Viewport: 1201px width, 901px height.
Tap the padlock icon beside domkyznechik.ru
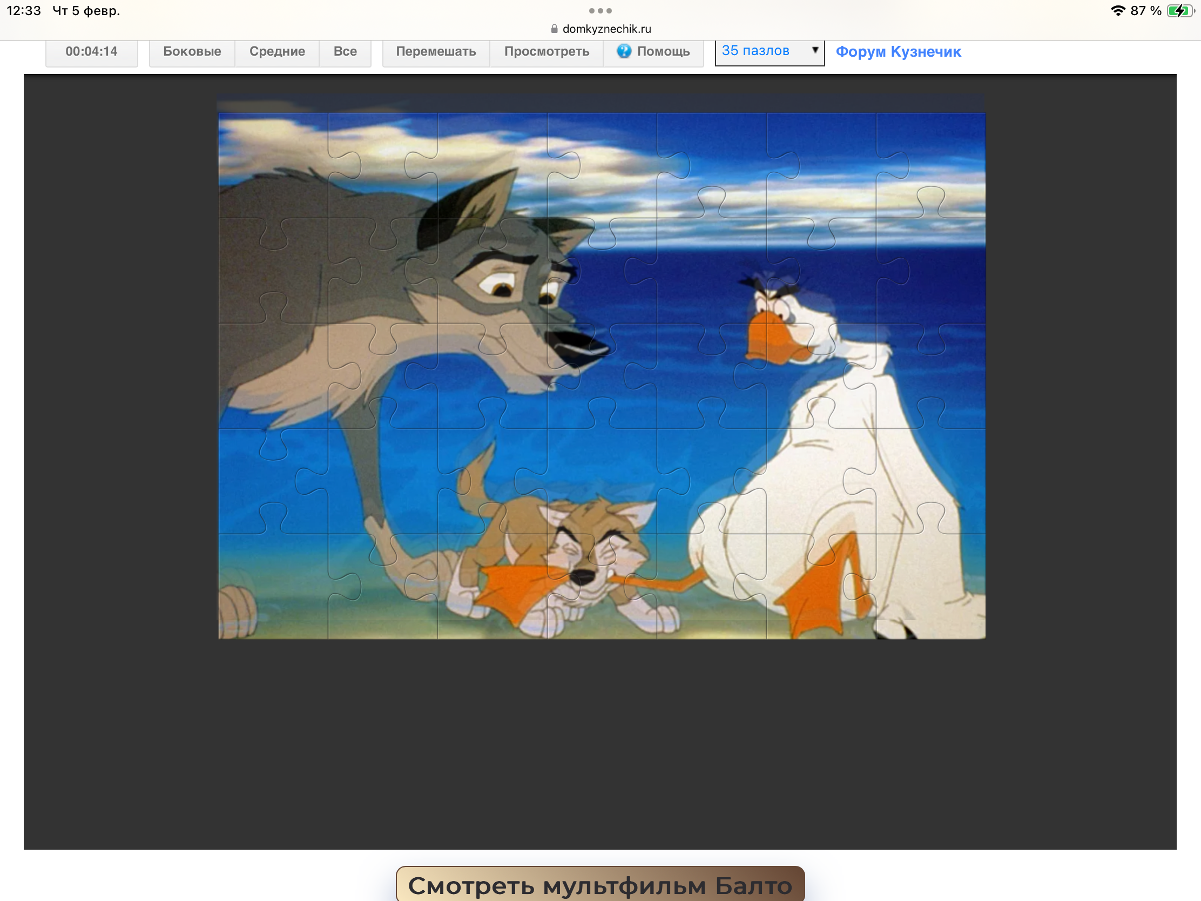click(554, 29)
